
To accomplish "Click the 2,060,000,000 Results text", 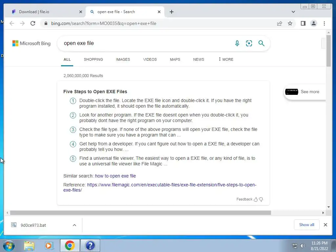I will (x=83, y=76).
